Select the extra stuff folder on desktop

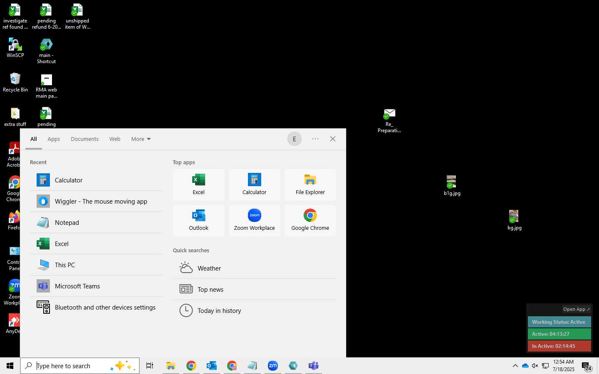coord(15,117)
